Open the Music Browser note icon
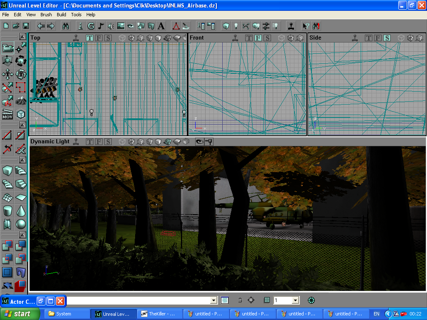This screenshot has height=320, width=427. (101, 26)
